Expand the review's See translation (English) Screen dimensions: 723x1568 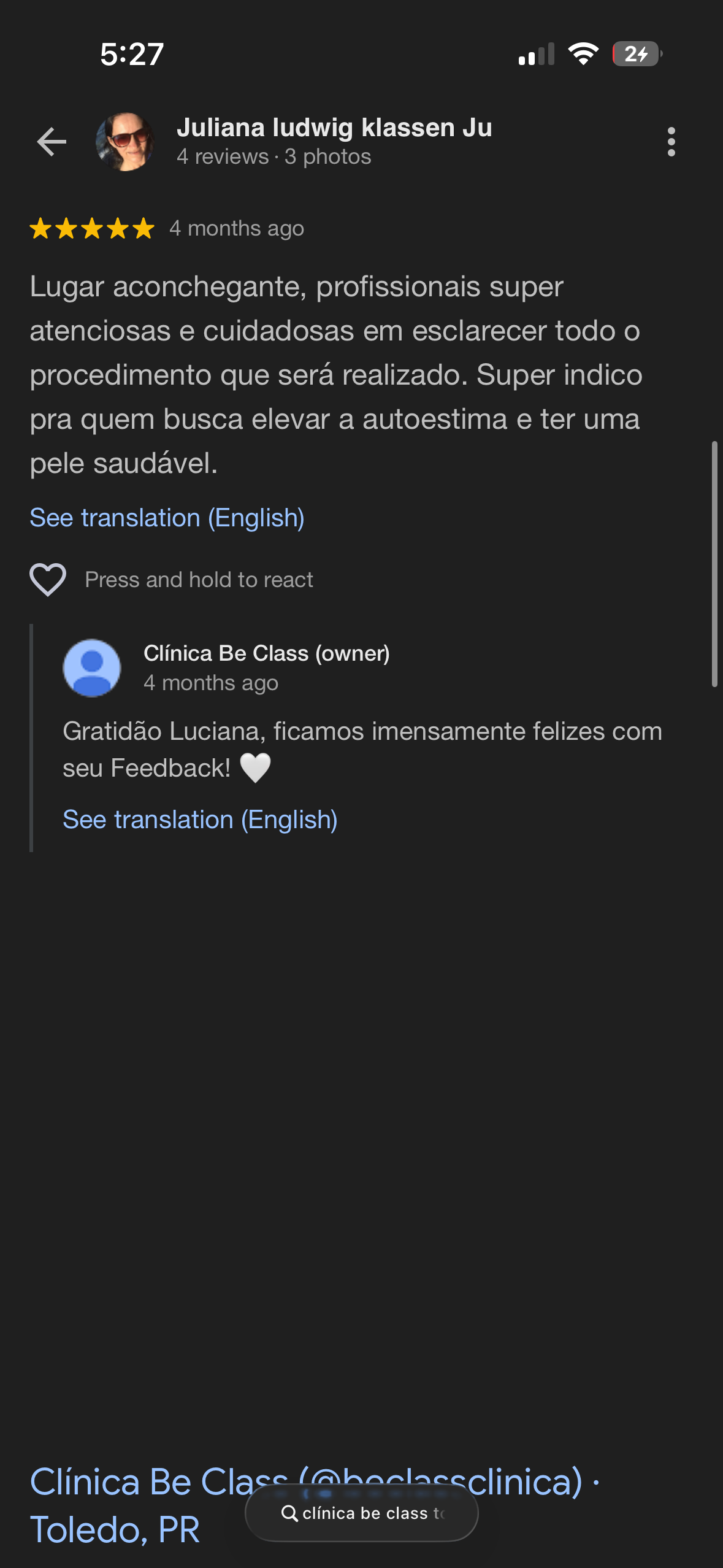[x=167, y=518]
